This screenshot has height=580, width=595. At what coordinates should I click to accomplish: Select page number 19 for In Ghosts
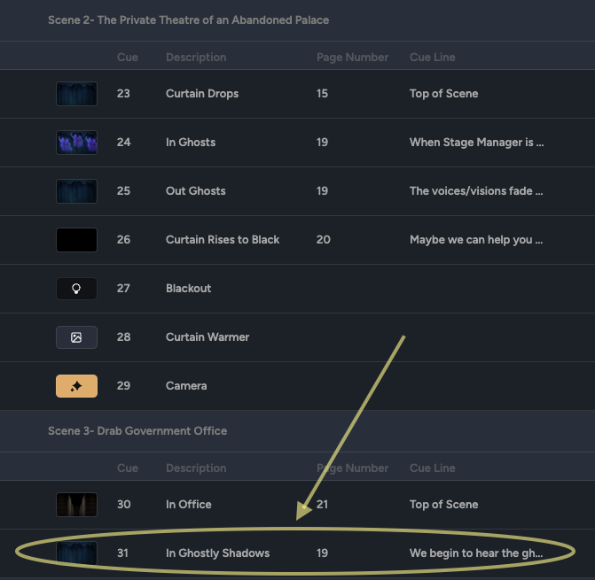(x=322, y=143)
